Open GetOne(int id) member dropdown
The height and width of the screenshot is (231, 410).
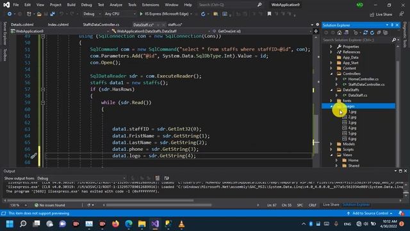pos(261,31)
